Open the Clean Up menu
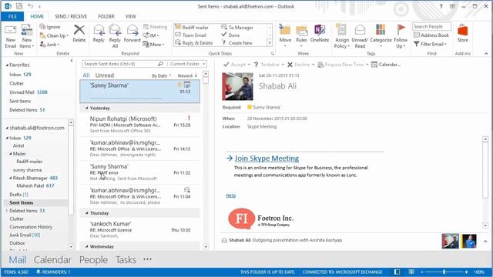493x277 pixels. (x=54, y=36)
